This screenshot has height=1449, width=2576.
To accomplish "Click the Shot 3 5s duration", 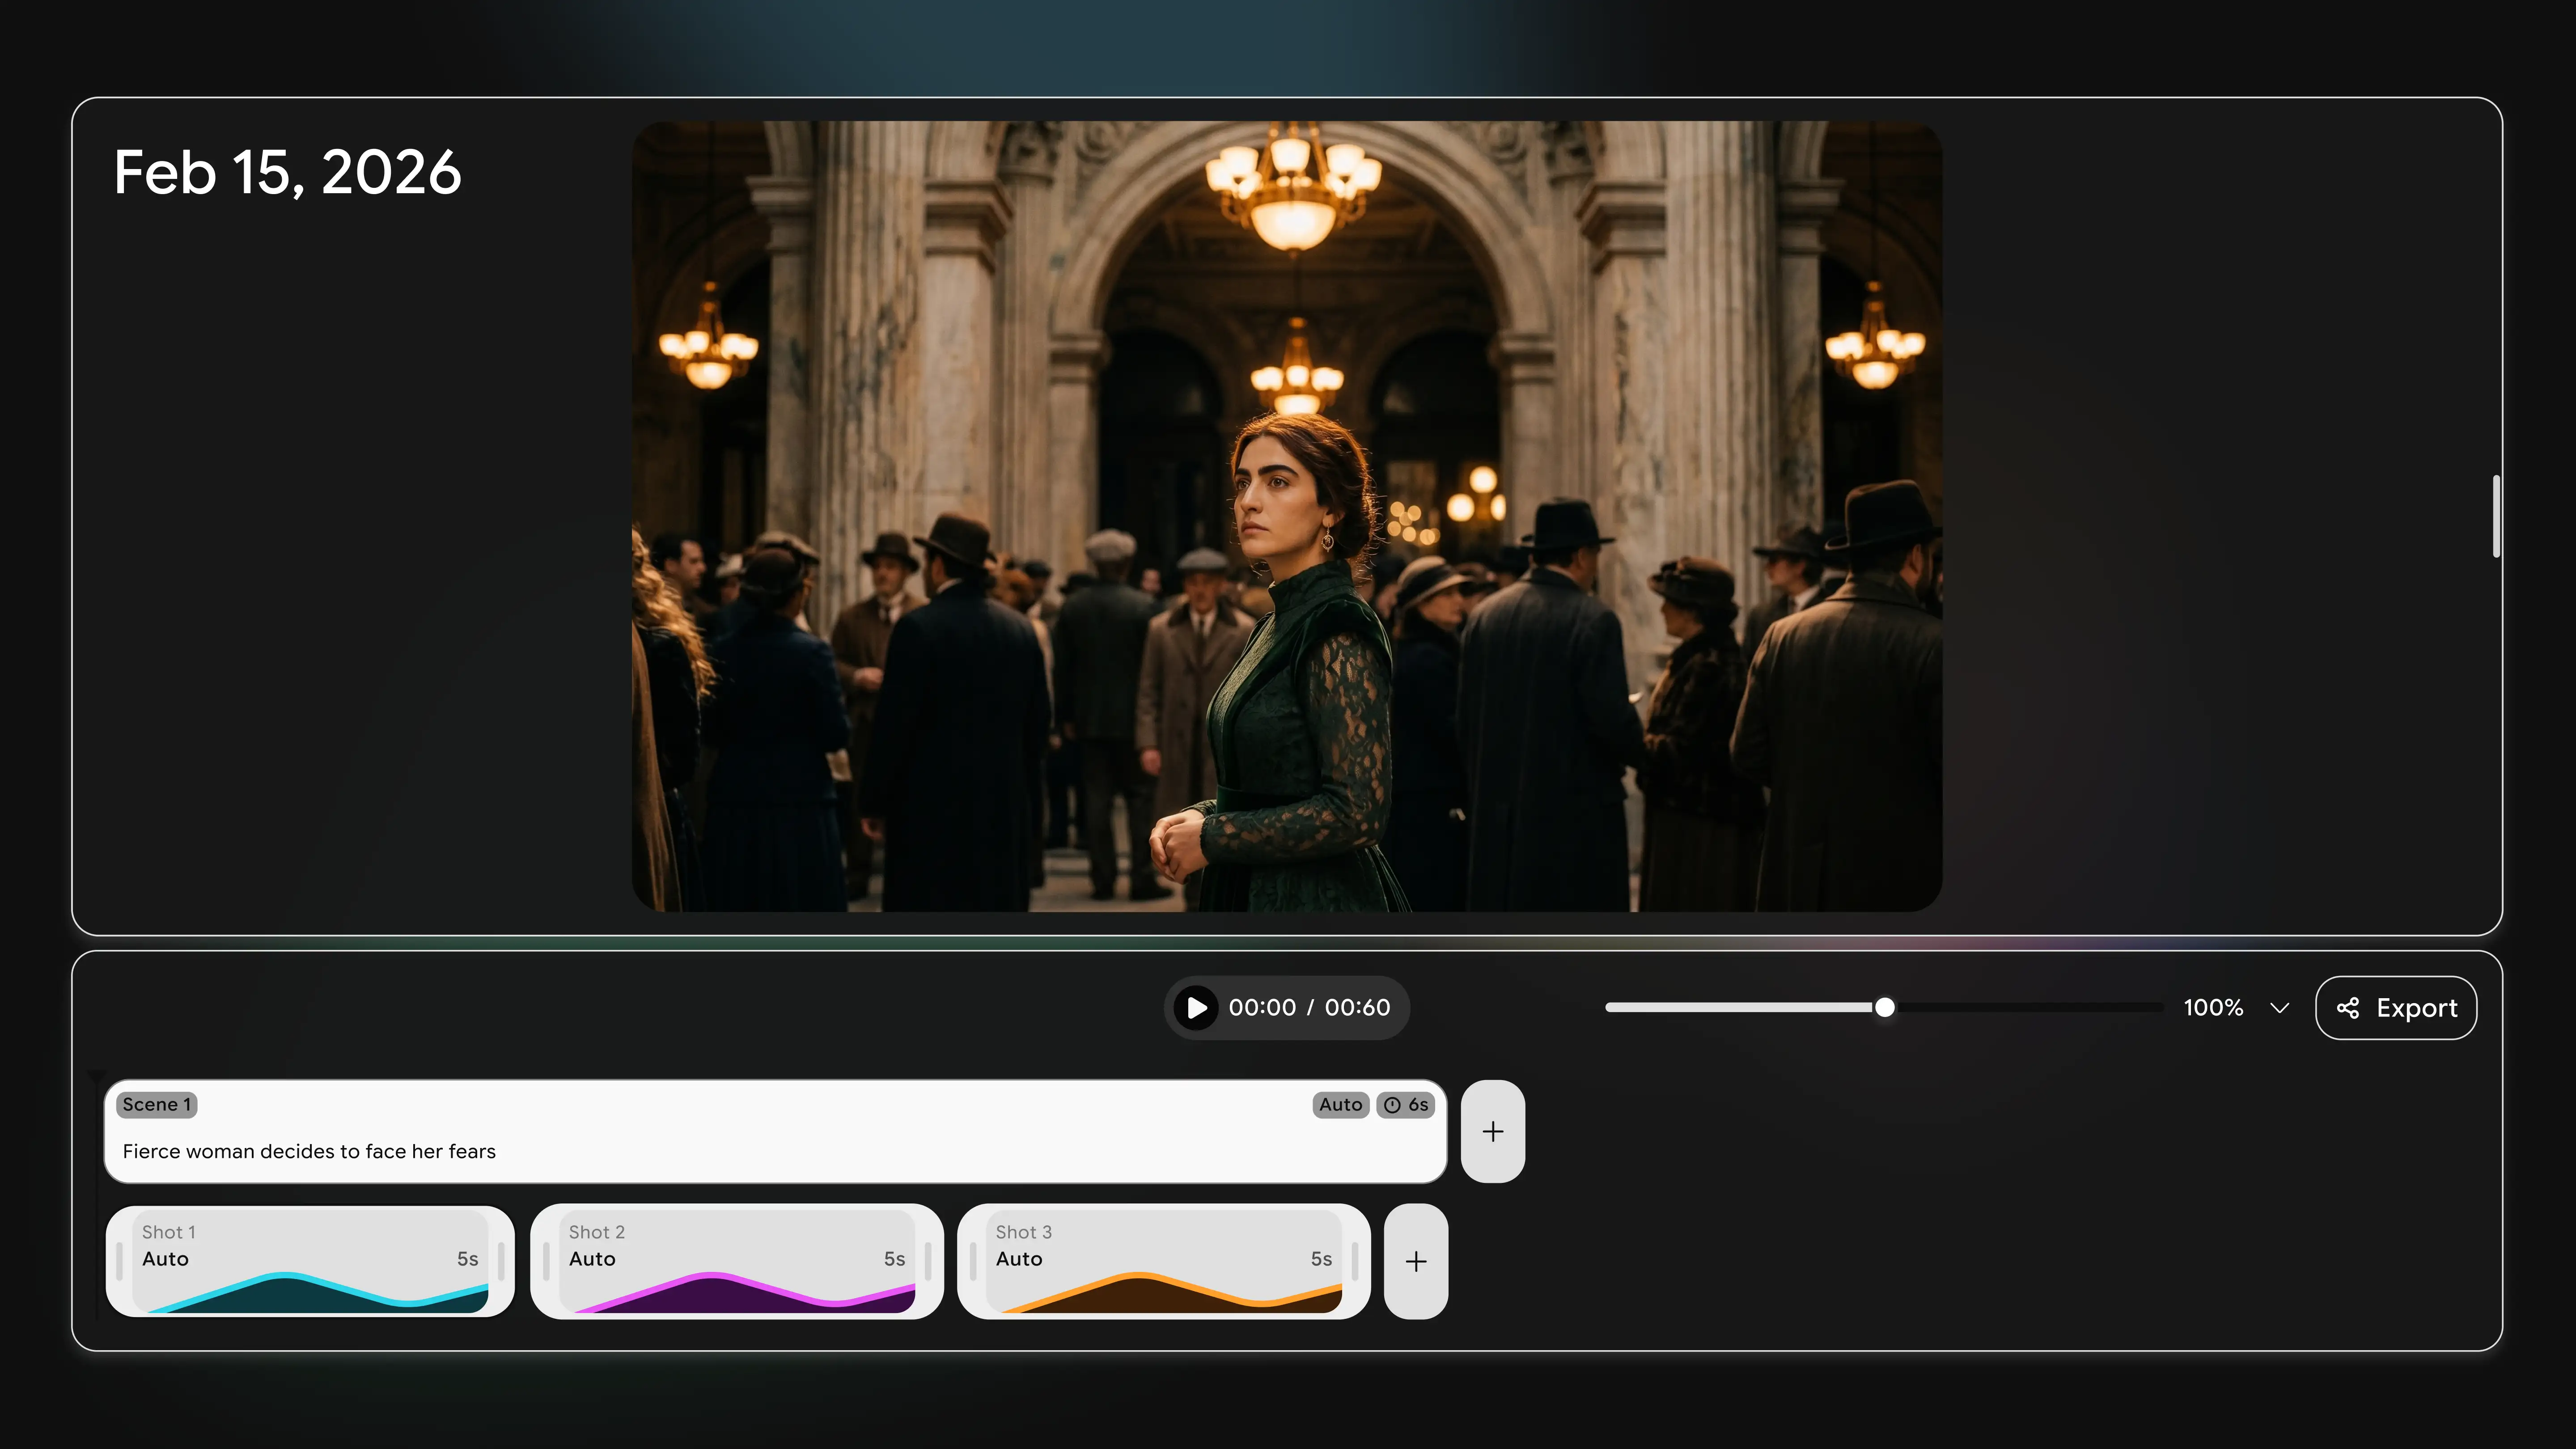I will (x=1321, y=1259).
